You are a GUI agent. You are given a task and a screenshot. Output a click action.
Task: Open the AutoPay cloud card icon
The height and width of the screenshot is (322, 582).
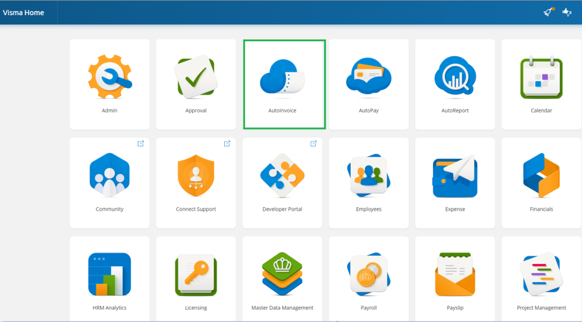tap(369, 76)
